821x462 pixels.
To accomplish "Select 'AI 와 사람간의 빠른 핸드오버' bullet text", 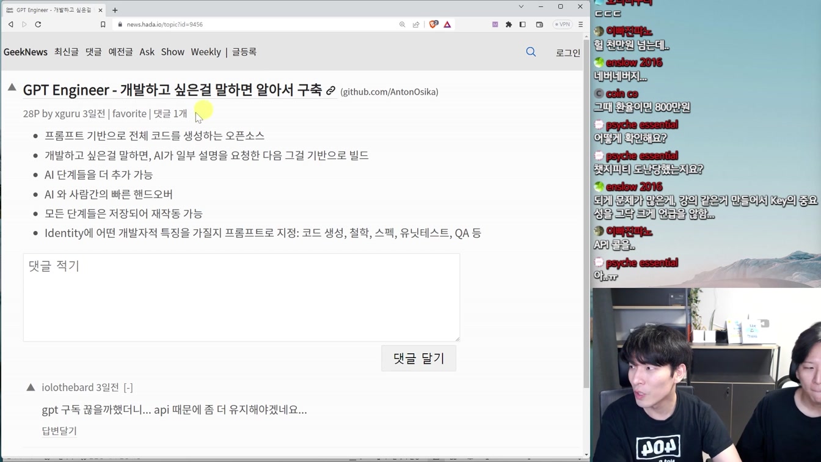I will [x=109, y=194].
